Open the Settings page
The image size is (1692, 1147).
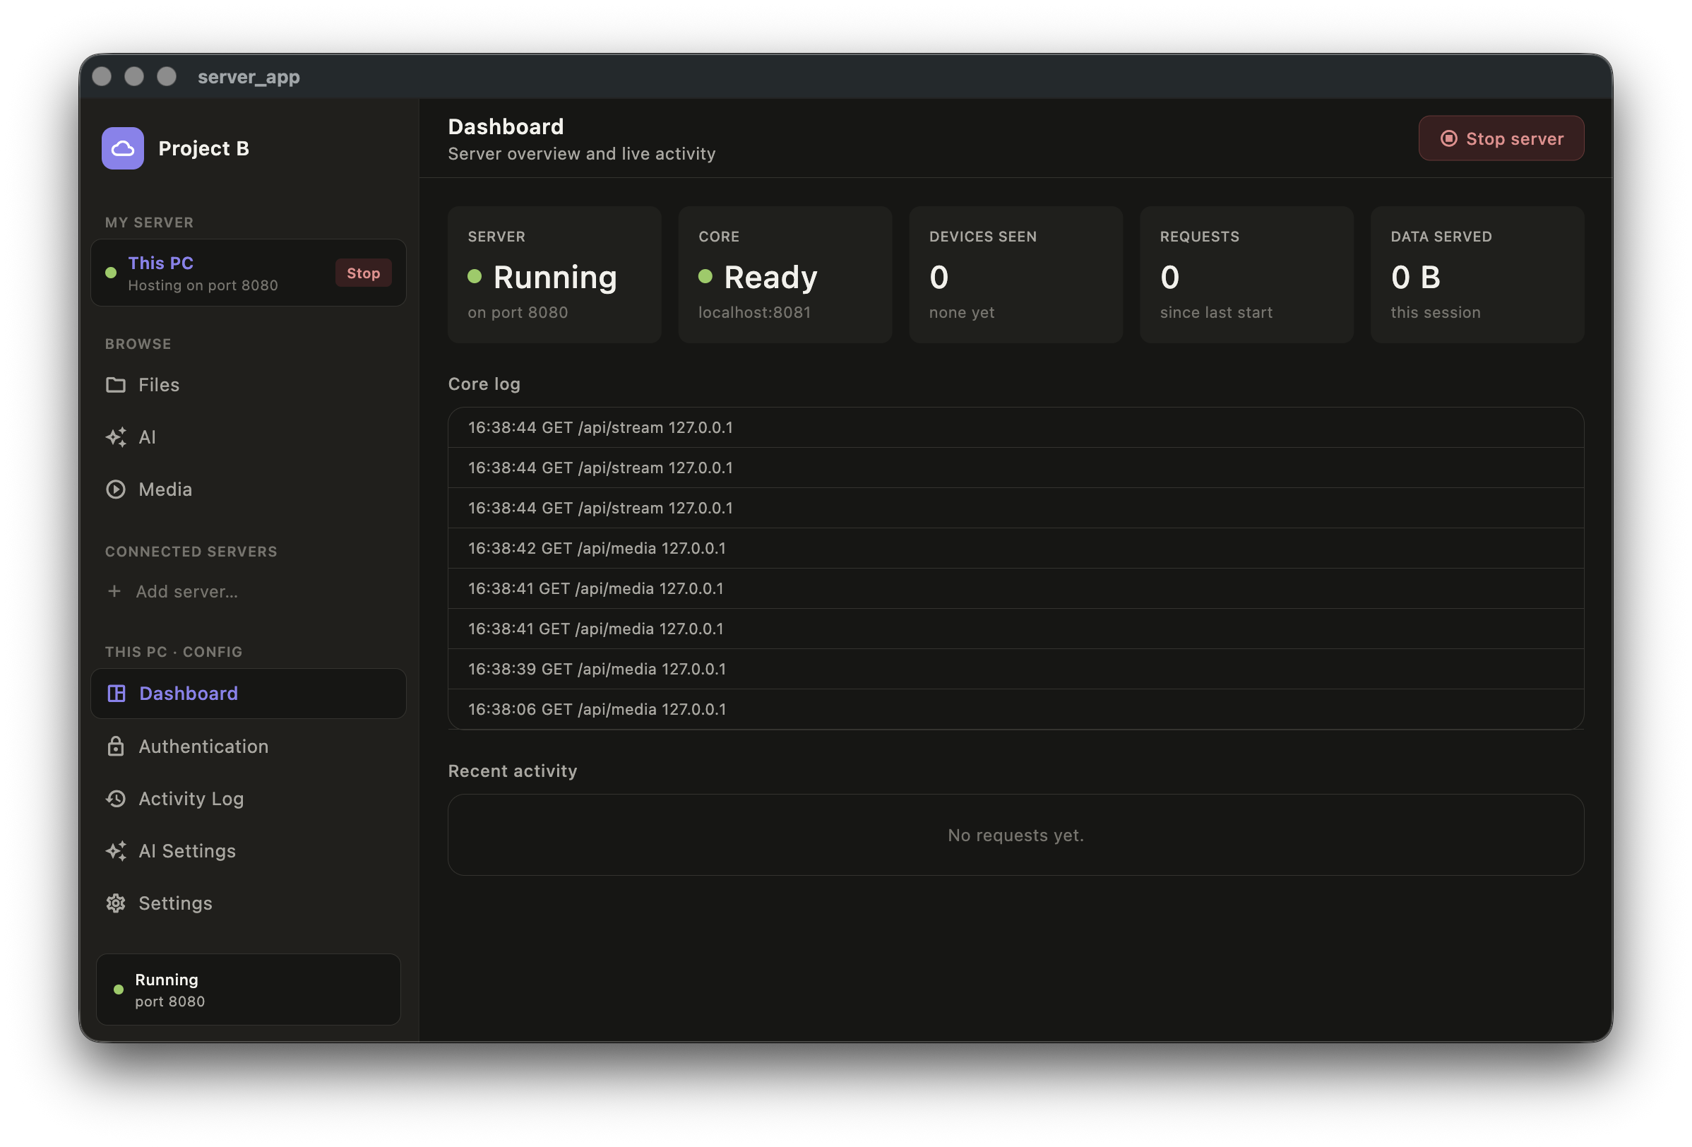(x=249, y=903)
